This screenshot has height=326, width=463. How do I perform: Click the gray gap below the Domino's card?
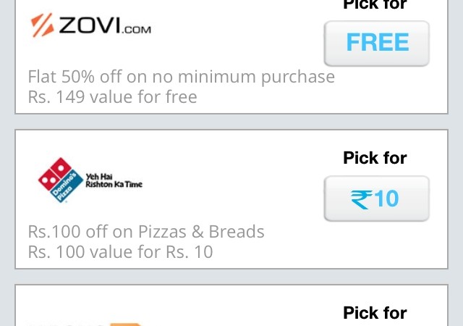[231, 277]
